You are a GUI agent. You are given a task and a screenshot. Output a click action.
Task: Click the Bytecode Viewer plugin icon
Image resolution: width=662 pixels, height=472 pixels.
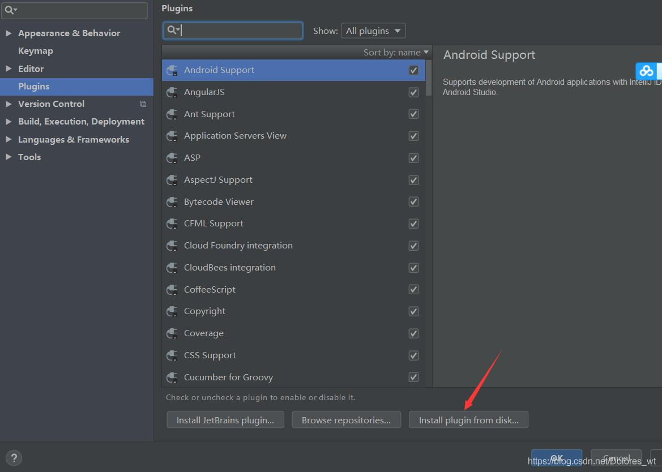(172, 202)
